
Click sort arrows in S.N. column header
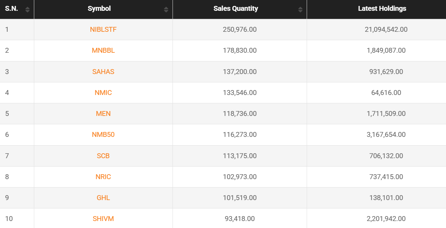pyautogui.click(x=28, y=9)
